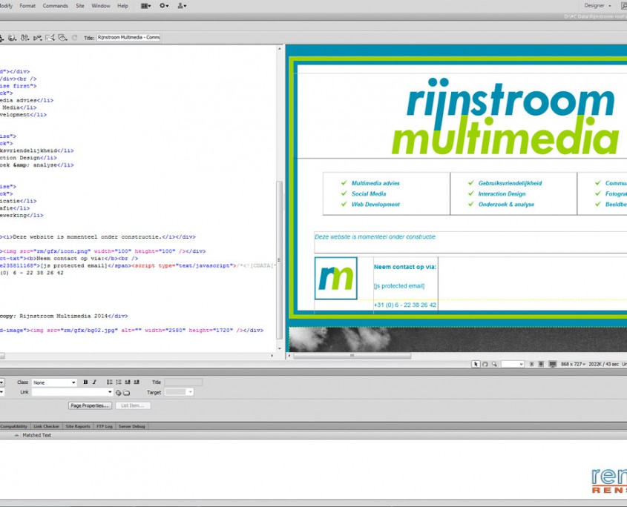
Task: Click 'Neem contact op via:' in design view
Action: click(x=405, y=267)
